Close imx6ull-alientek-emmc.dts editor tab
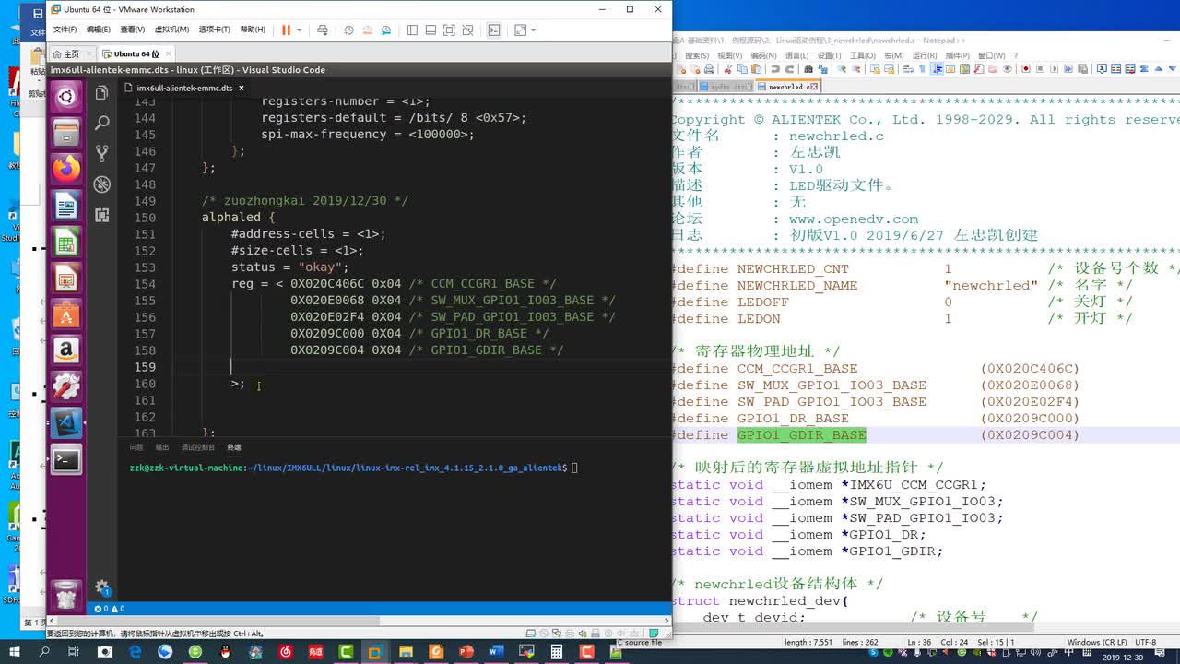 tap(242, 88)
